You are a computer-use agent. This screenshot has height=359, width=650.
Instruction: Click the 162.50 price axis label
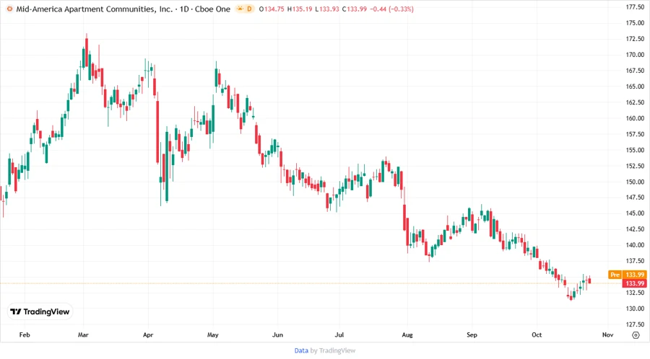pos(635,102)
